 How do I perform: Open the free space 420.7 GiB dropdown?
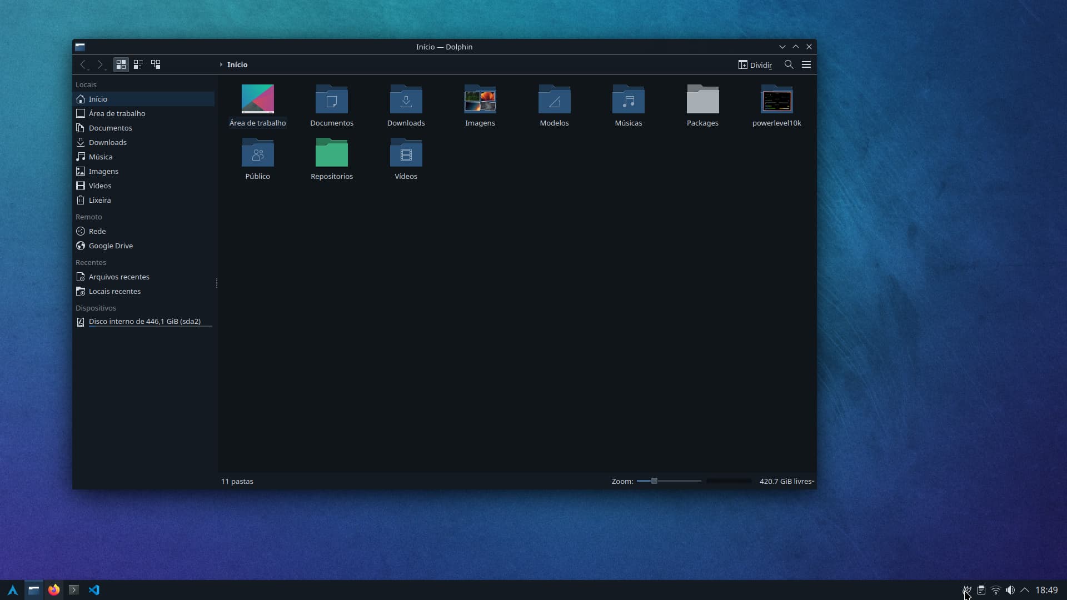(x=786, y=481)
